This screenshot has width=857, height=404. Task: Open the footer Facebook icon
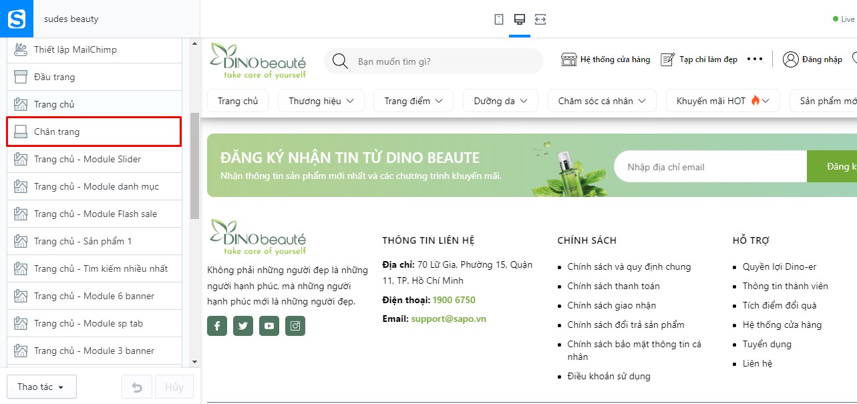(x=217, y=326)
